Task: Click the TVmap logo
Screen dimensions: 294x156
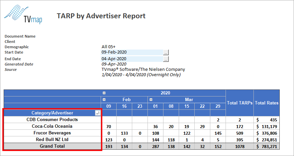Action: [23, 15]
